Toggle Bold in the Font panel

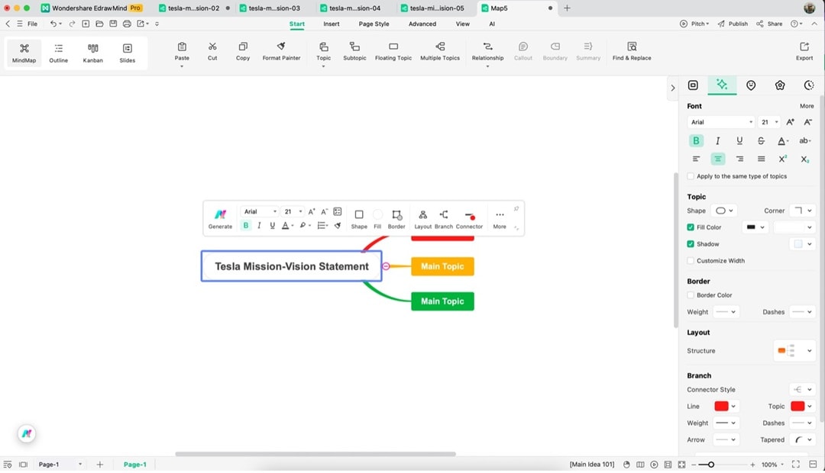click(x=696, y=140)
